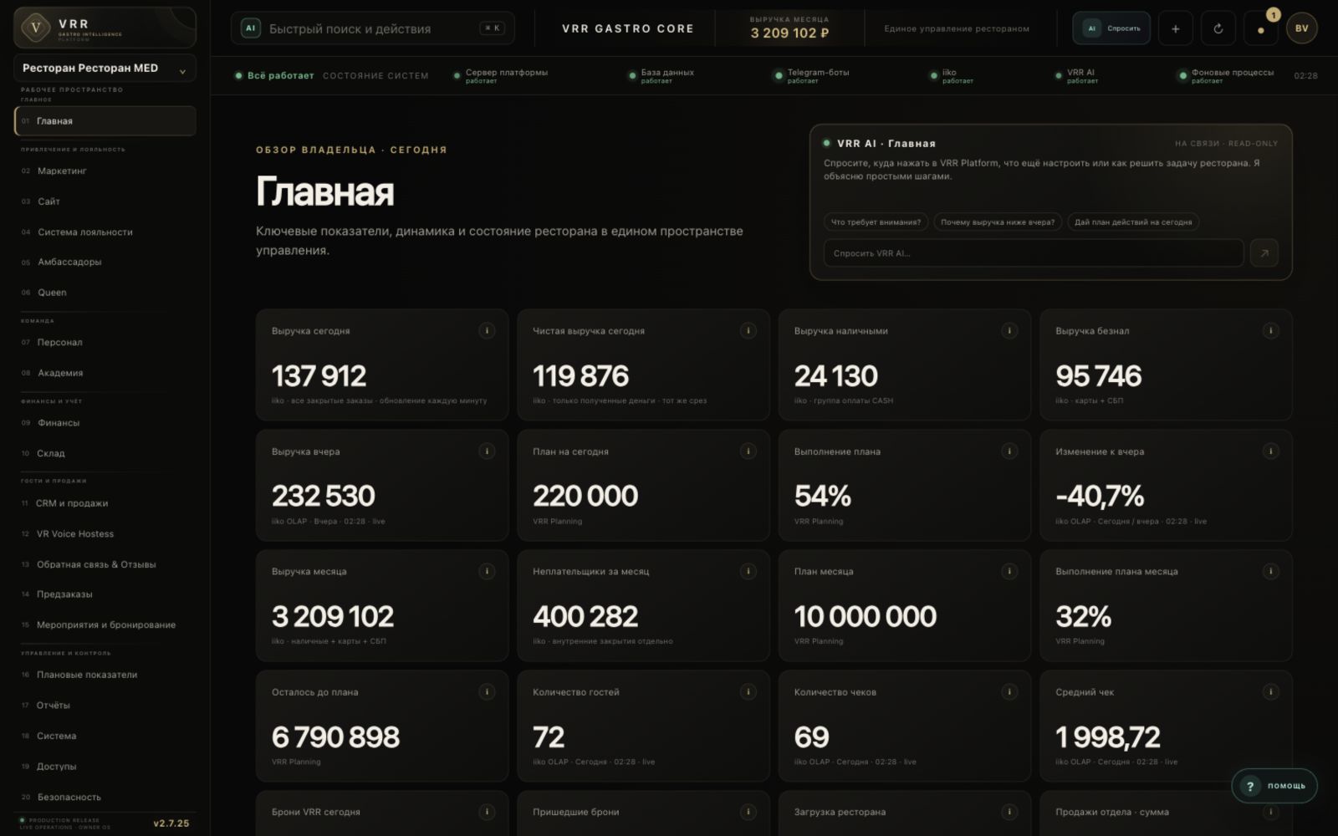Viewport: 1338px width, 836px height.
Task: Click the VRR logo emblem
Action: (35, 28)
